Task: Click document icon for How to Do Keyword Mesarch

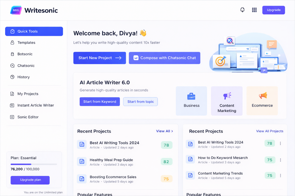Action: (190, 159)
